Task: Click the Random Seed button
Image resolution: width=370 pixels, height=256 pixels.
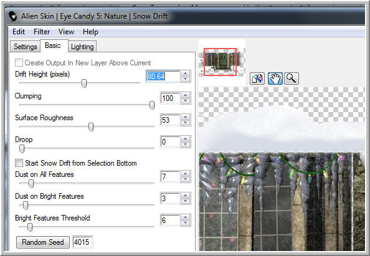Action: coord(43,242)
